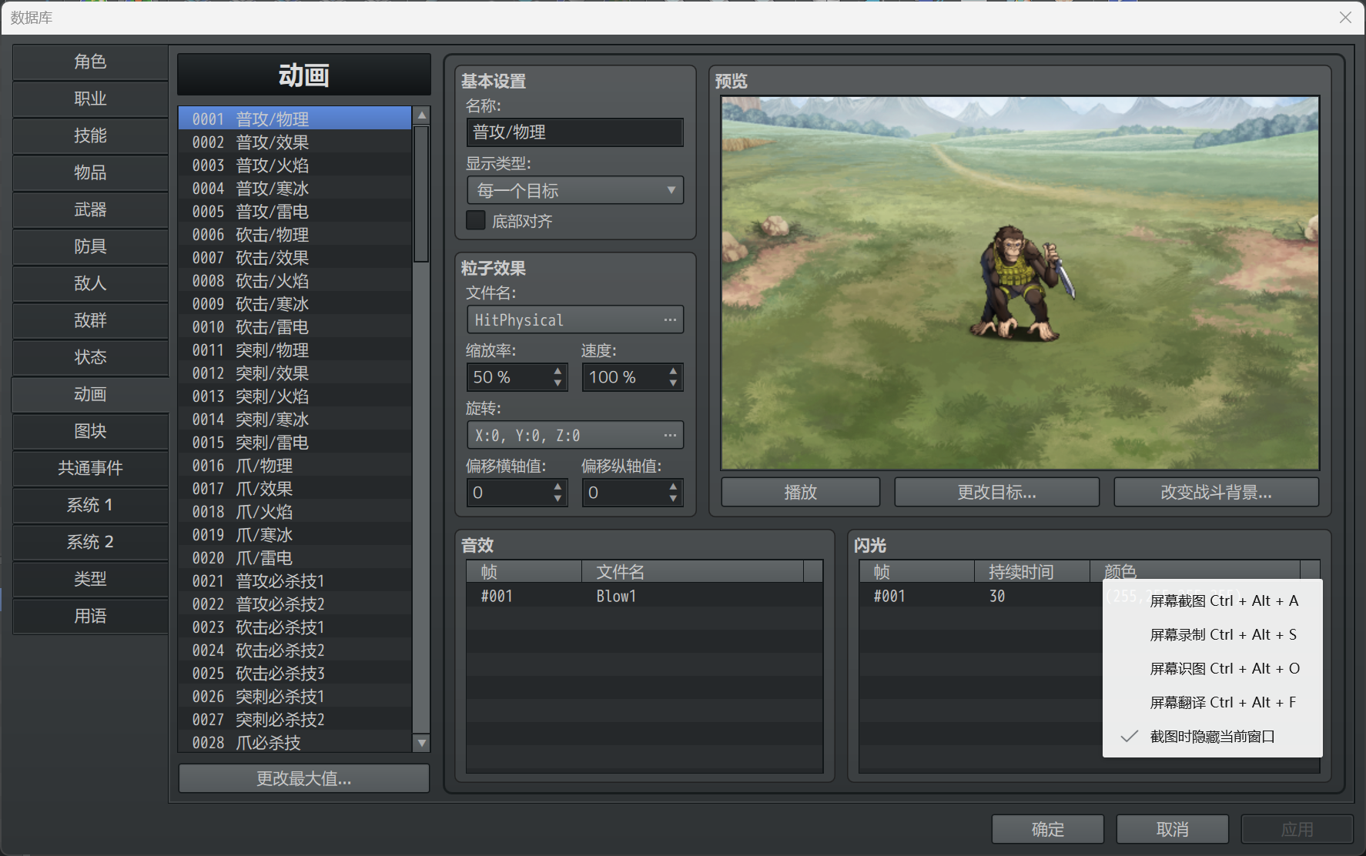Select sound effect row #001 Blow1
1366x856 pixels.
[x=644, y=596]
